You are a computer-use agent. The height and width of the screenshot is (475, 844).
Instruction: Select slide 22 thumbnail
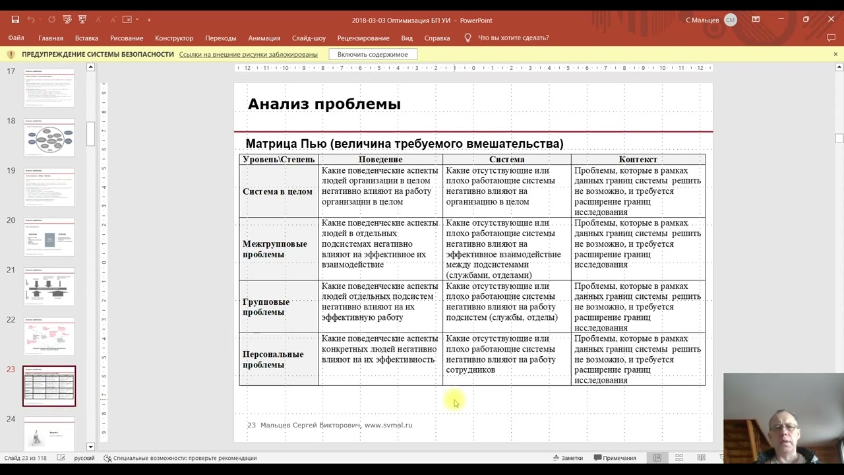pyautogui.click(x=49, y=336)
